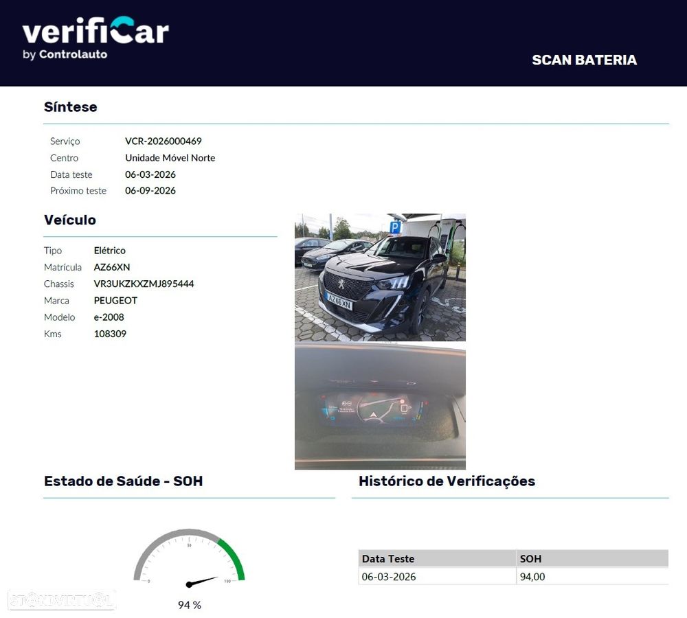Viewport: 687px width, 618px height.
Task: Click the Unidade Móvel Norte centre value
Action: (x=170, y=158)
